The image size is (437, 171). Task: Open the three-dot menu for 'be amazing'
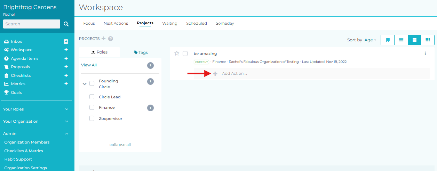click(425, 54)
